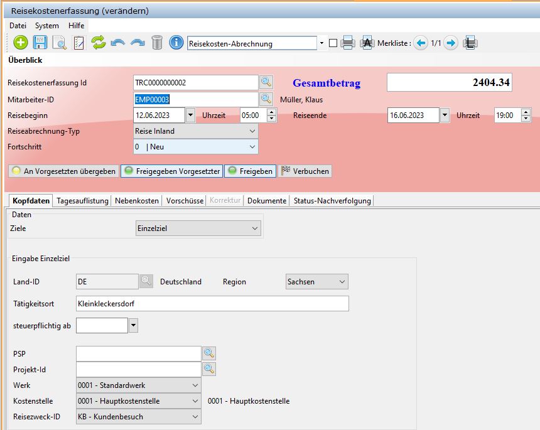The image size is (540, 430).
Task: Click the trash can delete icon
Action: click(157, 43)
